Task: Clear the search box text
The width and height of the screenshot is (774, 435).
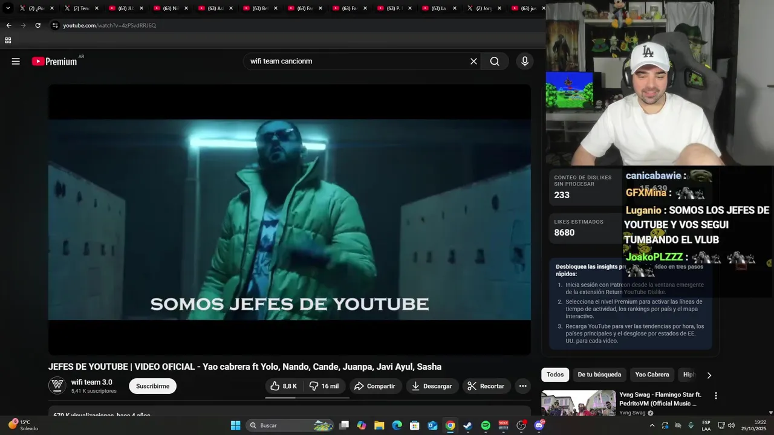Action: point(473,61)
